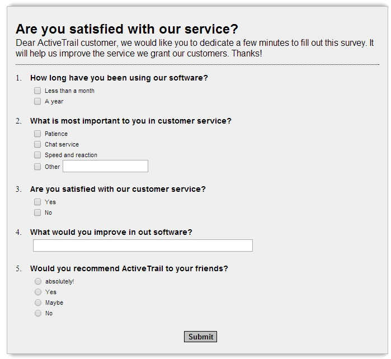Tick the 'Other' checkbox
The height and width of the screenshot is (359, 391).
coord(37,167)
